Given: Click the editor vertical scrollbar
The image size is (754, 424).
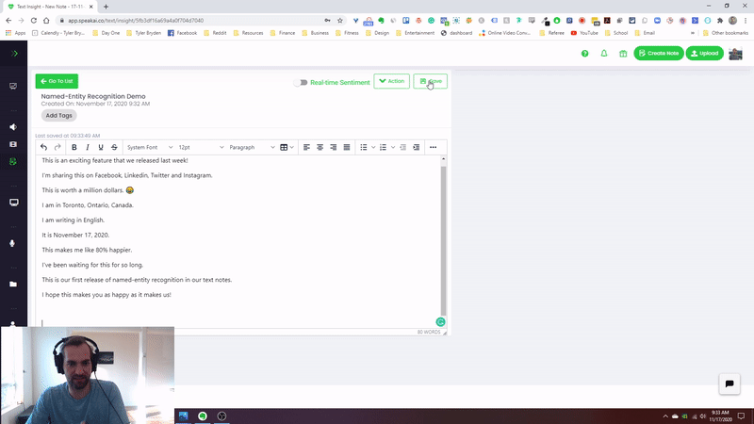Looking at the screenshot, I should click(x=443, y=241).
